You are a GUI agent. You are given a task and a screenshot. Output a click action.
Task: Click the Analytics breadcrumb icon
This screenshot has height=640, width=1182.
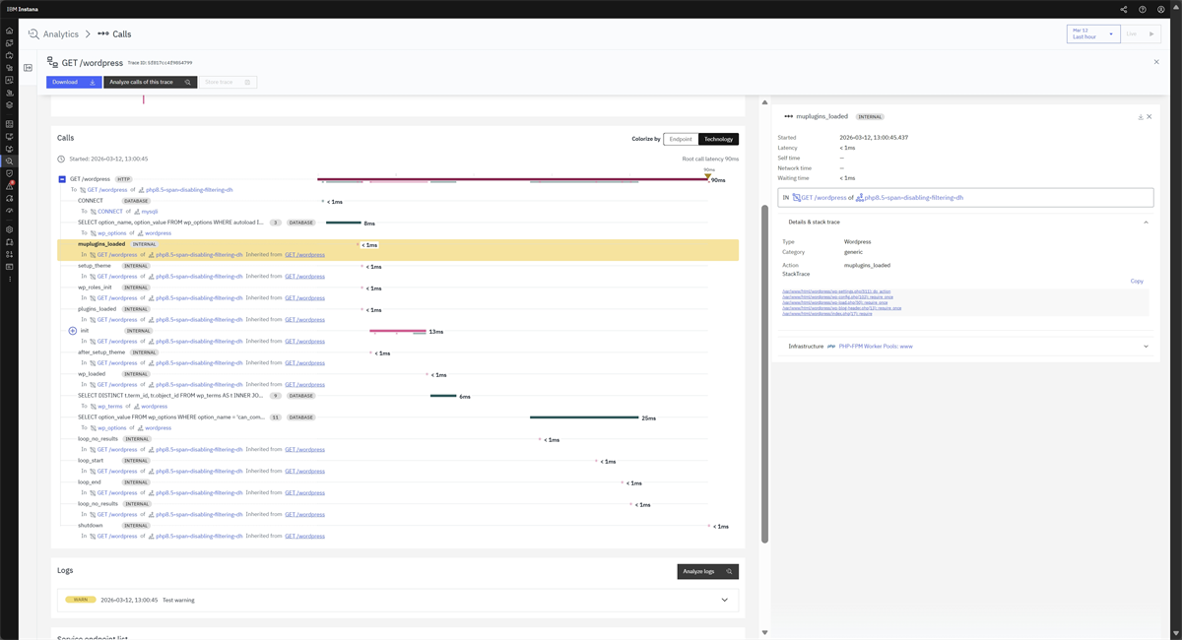(33, 33)
